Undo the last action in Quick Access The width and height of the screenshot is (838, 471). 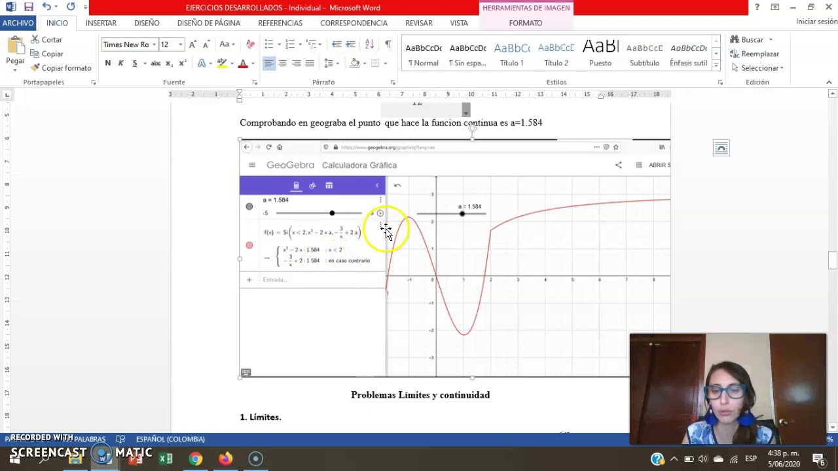(x=46, y=7)
